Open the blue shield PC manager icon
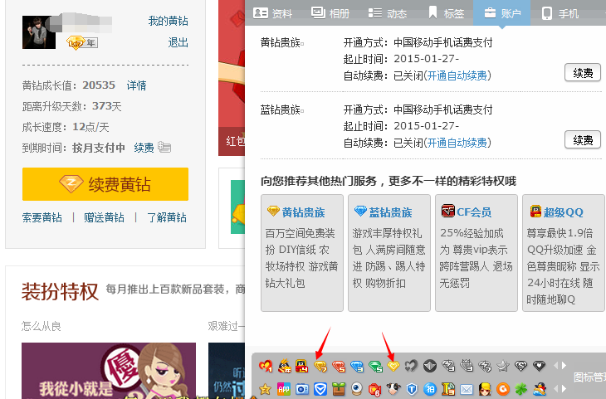 point(320,389)
